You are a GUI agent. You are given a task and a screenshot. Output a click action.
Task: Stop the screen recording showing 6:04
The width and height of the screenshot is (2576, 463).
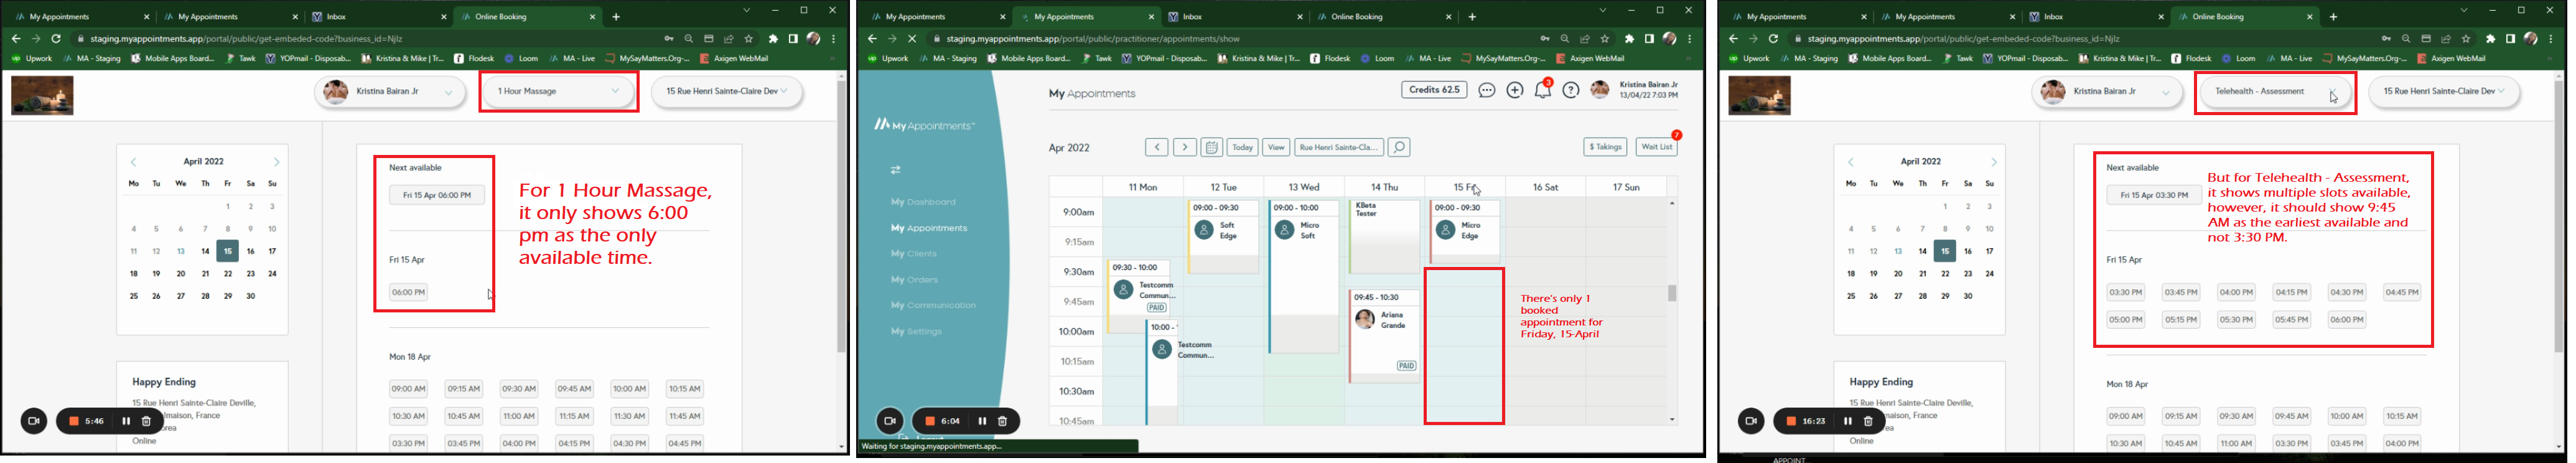(x=930, y=421)
